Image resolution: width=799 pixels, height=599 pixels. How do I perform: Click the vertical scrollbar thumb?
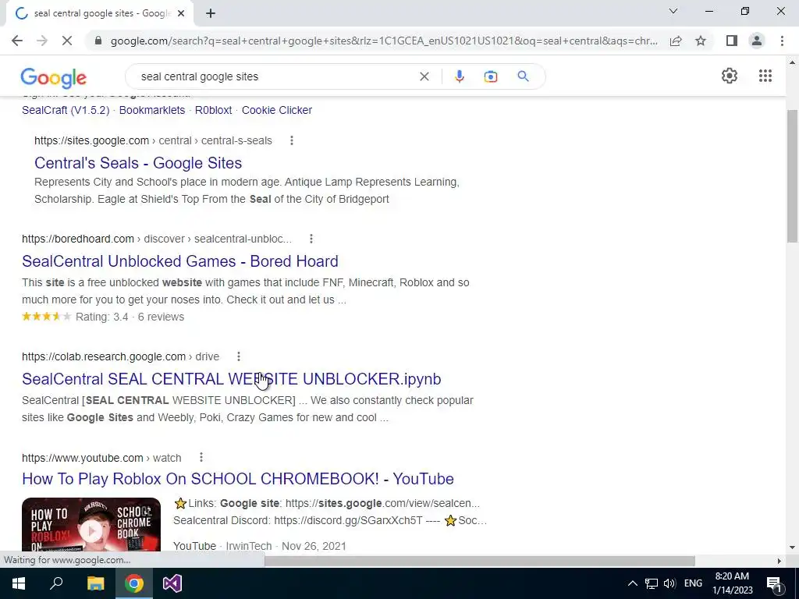coord(793,175)
